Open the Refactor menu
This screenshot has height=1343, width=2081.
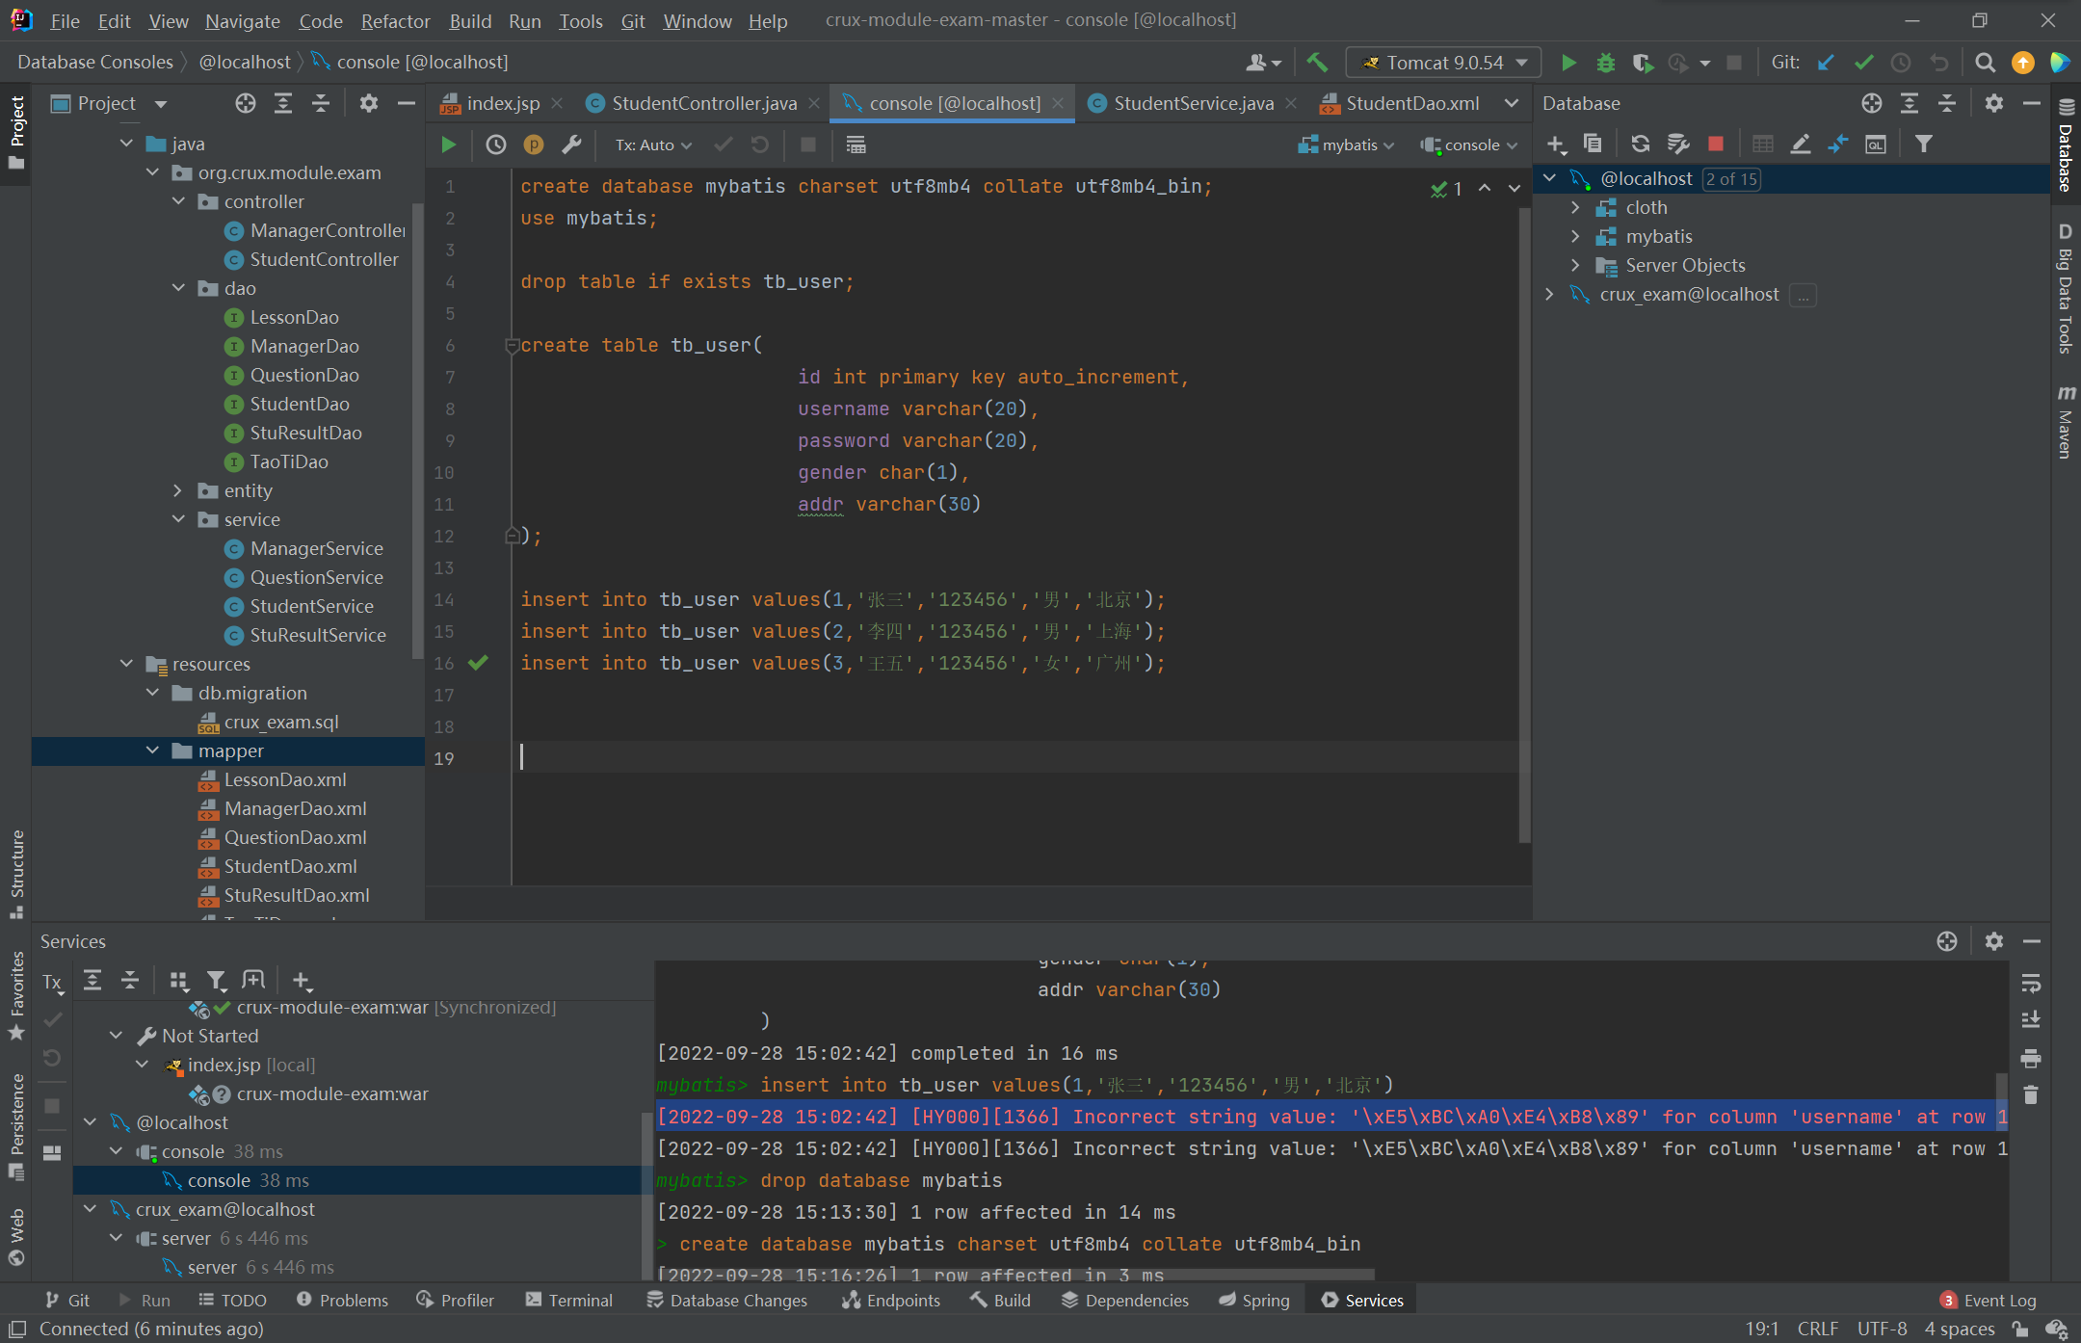click(395, 20)
